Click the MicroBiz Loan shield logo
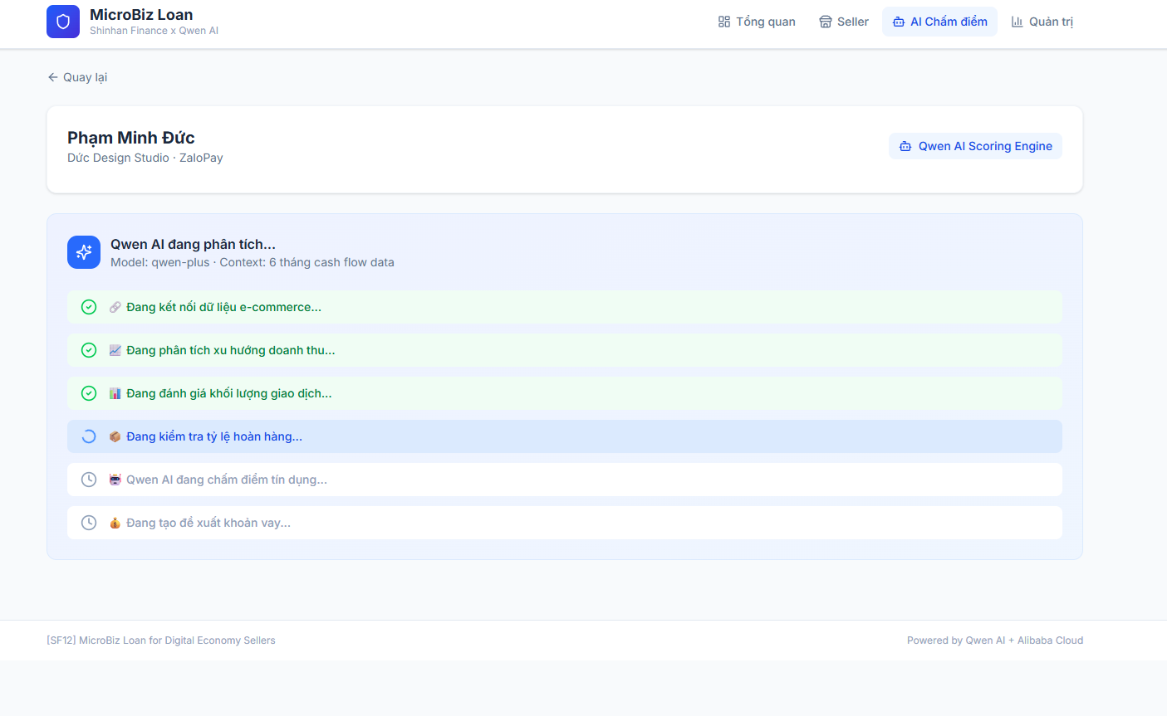This screenshot has width=1167, height=716. (x=63, y=22)
